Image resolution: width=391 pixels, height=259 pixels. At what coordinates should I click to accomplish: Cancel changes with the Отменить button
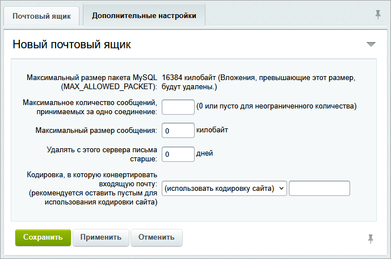156,237
